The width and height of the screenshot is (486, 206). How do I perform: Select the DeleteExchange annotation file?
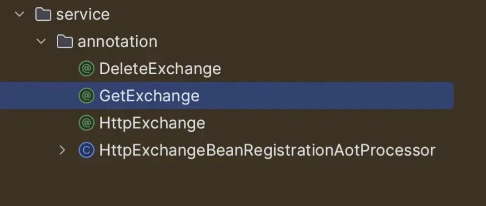(160, 68)
